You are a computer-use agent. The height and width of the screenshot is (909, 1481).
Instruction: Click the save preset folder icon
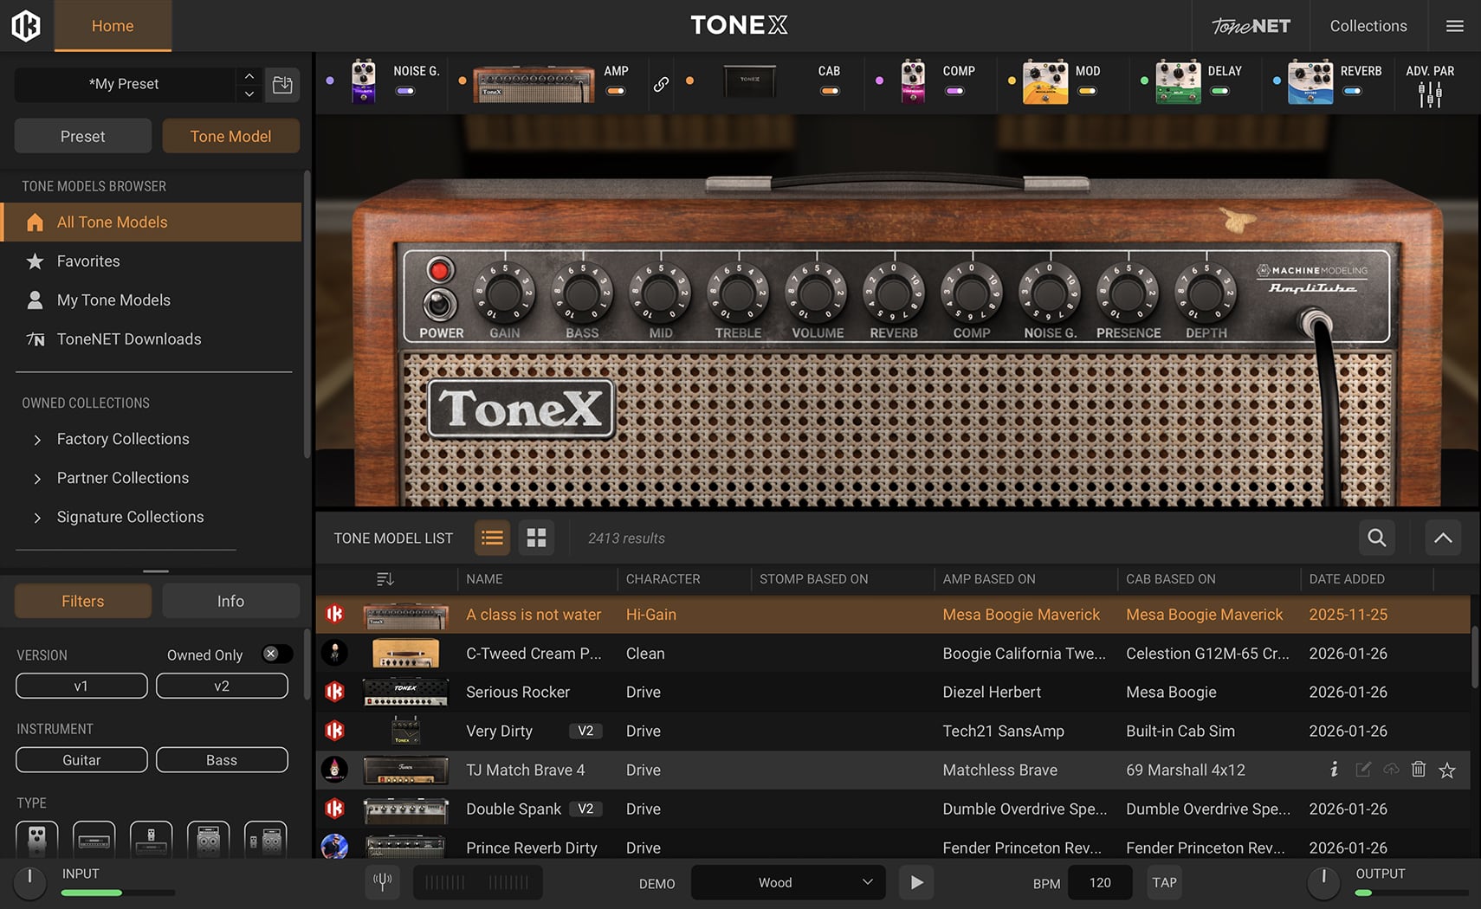click(282, 85)
